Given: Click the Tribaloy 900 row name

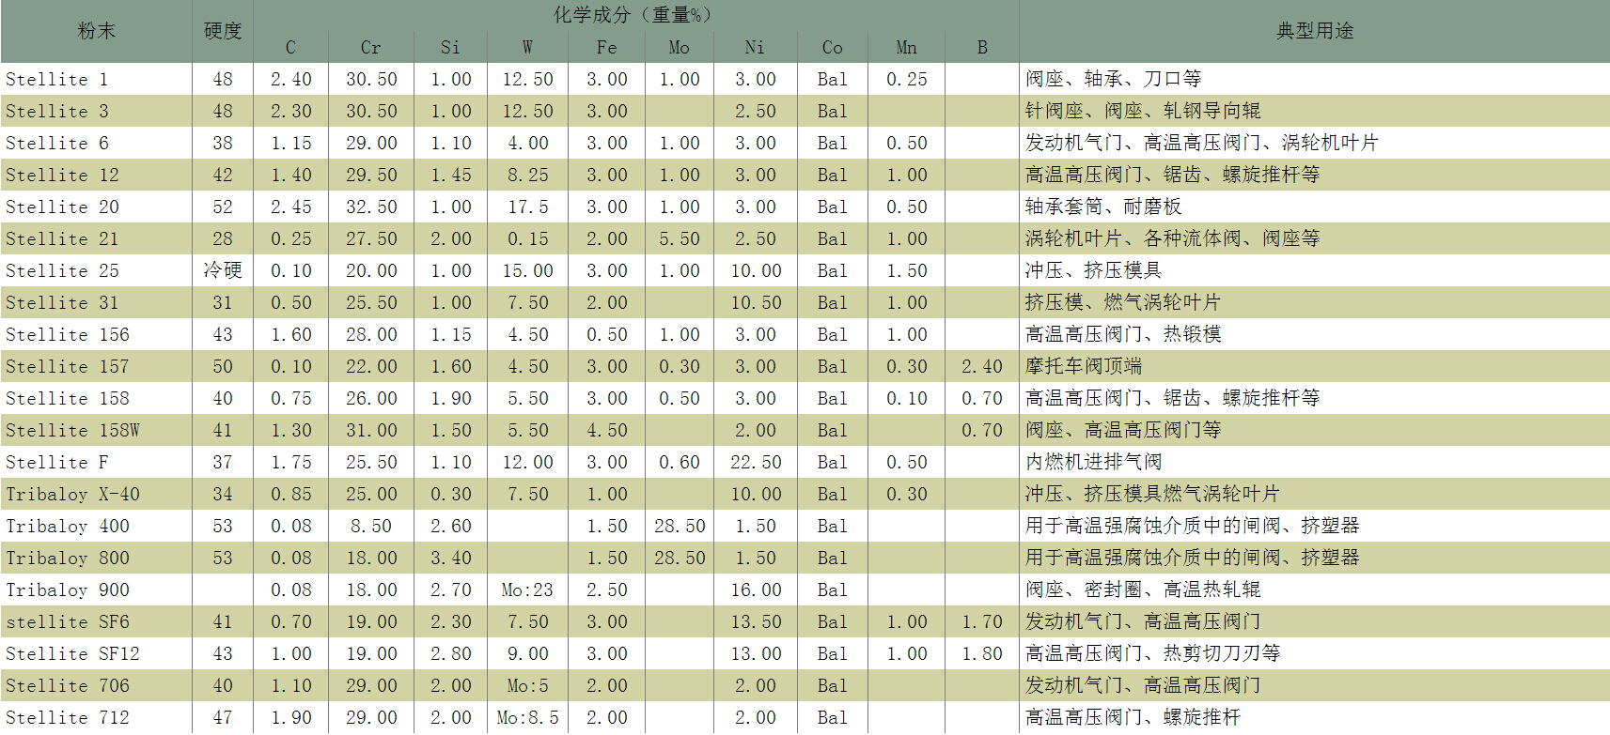Looking at the screenshot, I should pos(68,590).
